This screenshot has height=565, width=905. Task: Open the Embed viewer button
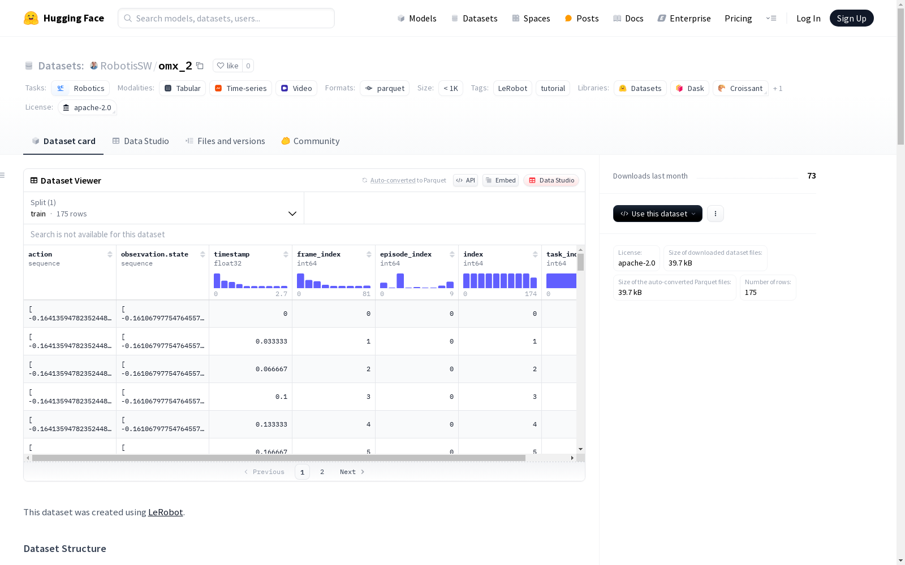coord(501,180)
